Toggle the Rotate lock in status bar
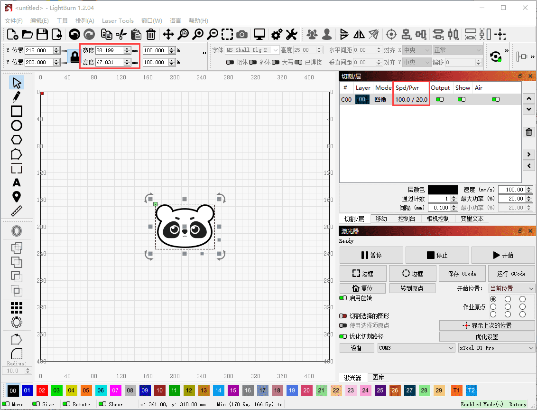Viewport: 537px width, 410px height. [x=66, y=404]
